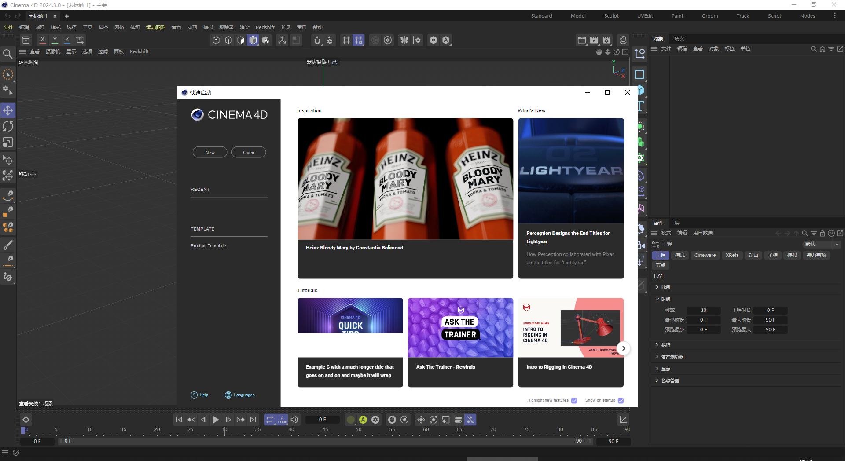Select the Move tool in left toolbar
The width and height of the screenshot is (845, 461).
point(8,110)
